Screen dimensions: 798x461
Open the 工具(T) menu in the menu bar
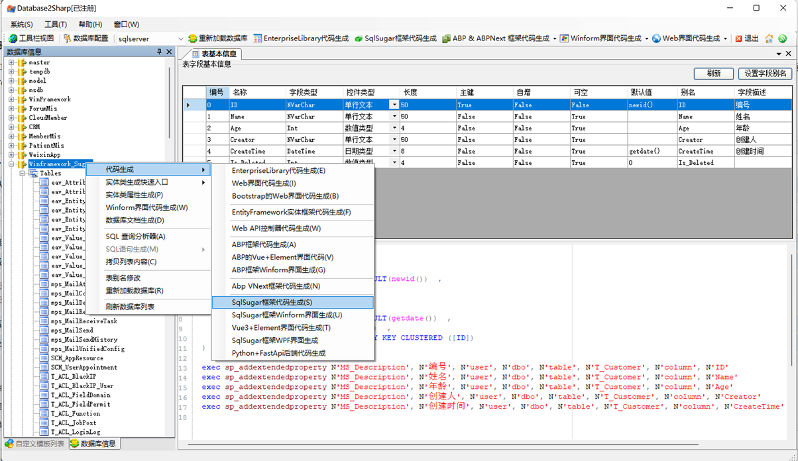click(x=56, y=25)
